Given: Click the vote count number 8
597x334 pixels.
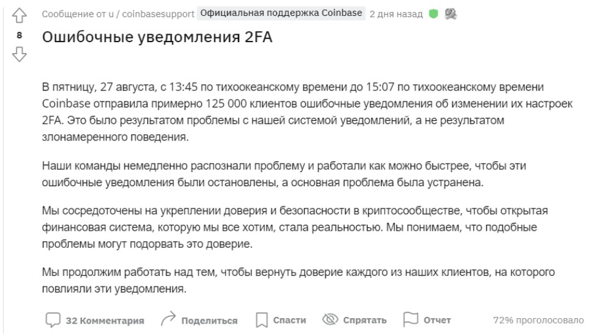Looking at the screenshot, I should tap(20, 35).
